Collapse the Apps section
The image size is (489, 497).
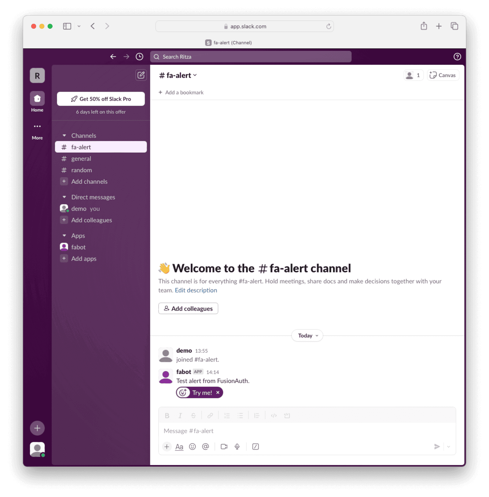64,236
